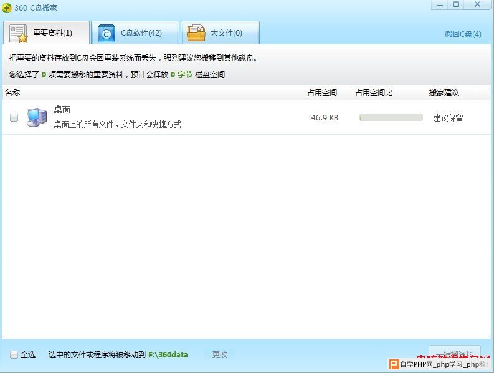Enable the 全选 checkbox
This screenshot has height=373, width=494.
14,355
